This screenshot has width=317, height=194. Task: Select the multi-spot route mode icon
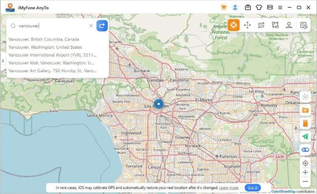pyautogui.click(x=275, y=25)
